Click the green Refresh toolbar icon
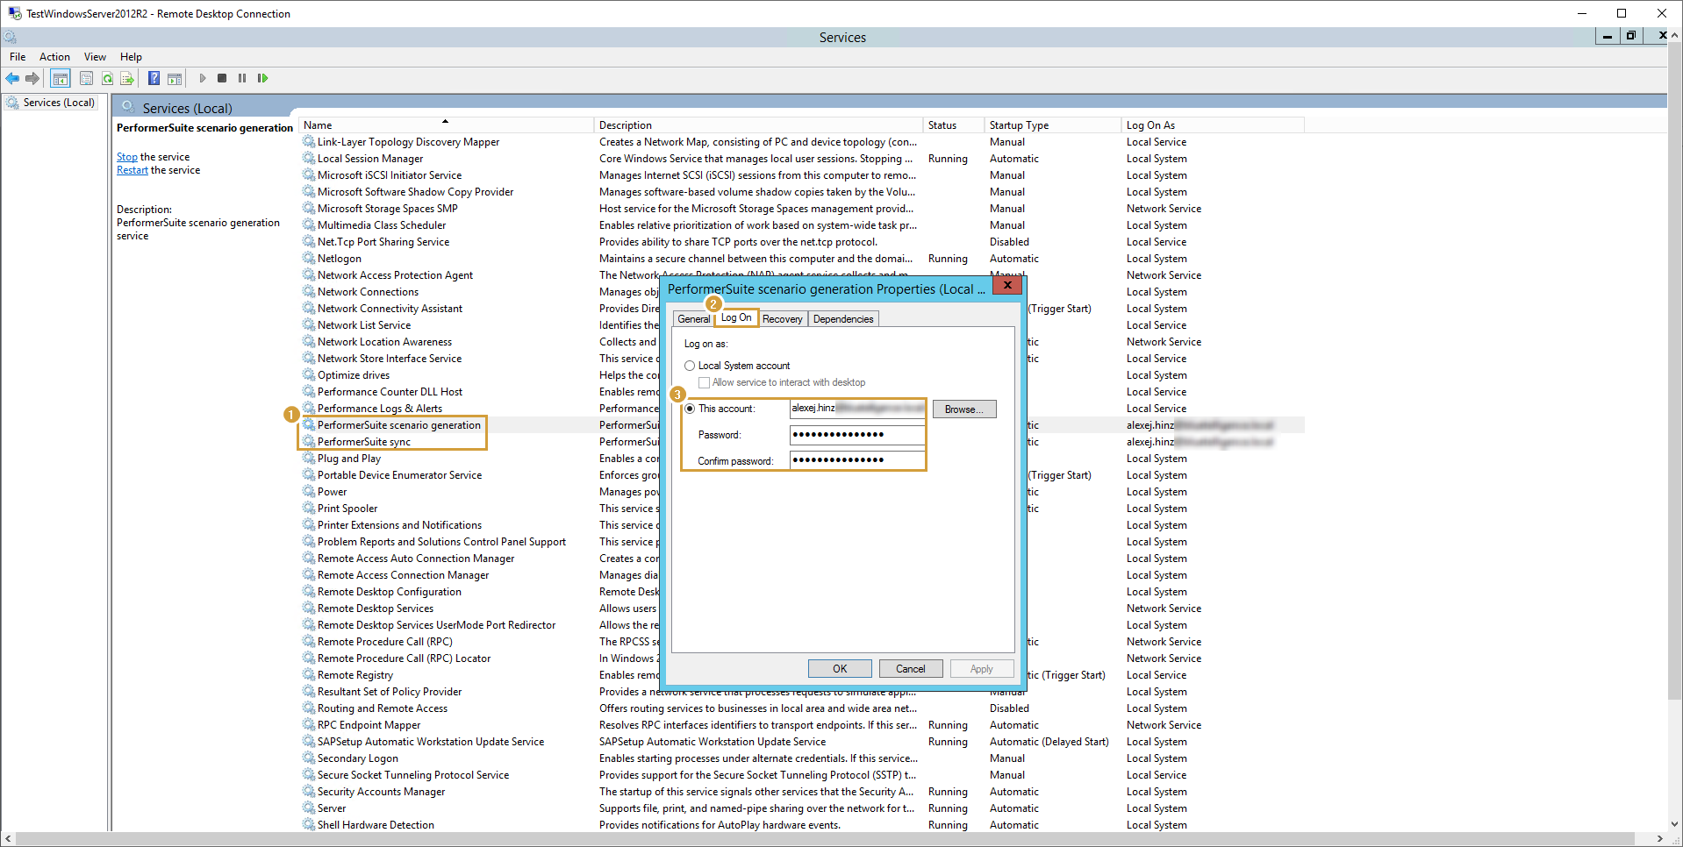This screenshot has width=1683, height=847. (x=107, y=79)
